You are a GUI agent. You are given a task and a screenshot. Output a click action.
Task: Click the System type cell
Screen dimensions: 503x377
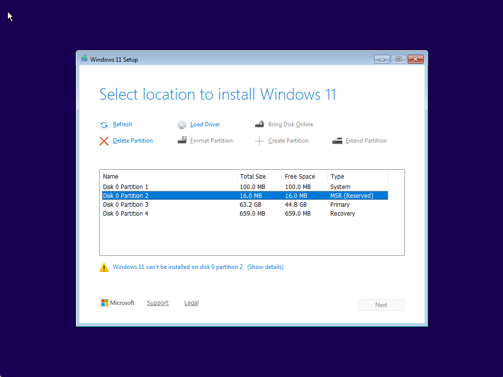click(x=340, y=187)
